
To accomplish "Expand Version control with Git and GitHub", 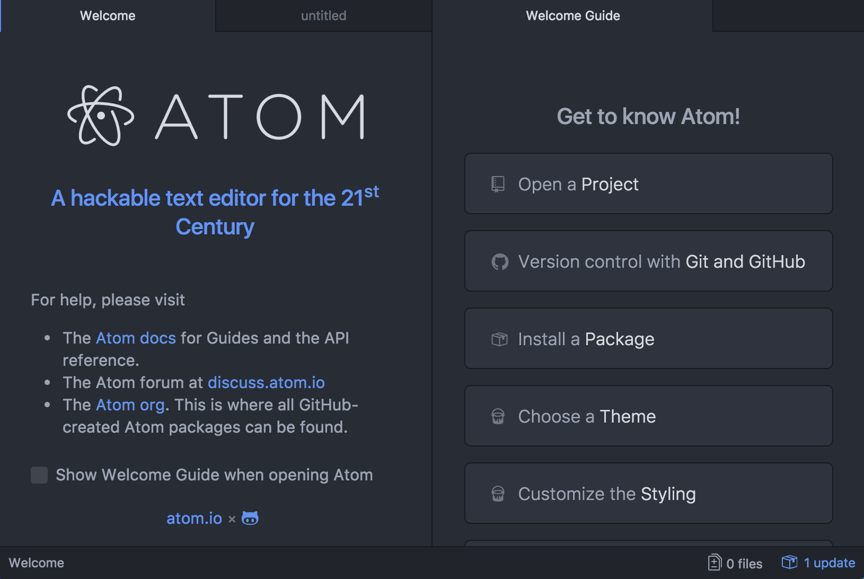I will pos(648,261).
